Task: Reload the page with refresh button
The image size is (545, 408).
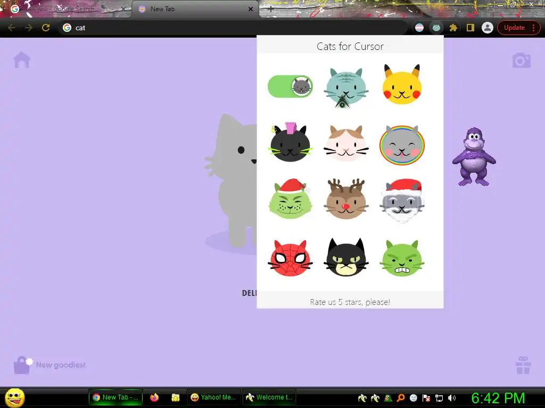Action: (x=46, y=28)
